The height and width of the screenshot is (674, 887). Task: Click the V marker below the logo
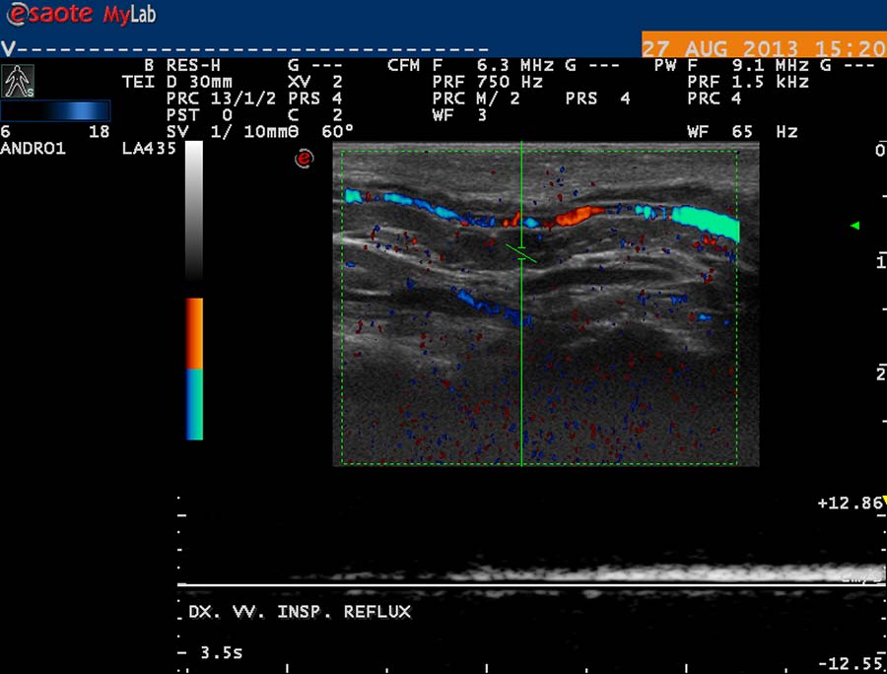coord(8,47)
